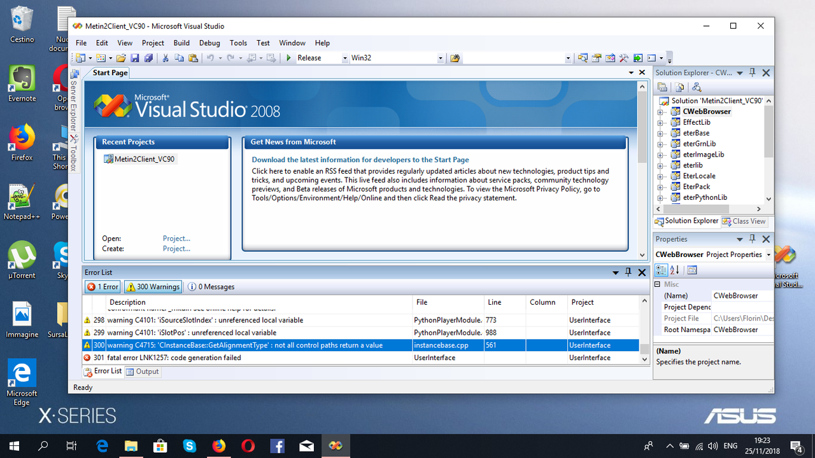Viewport: 815px width, 458px height.
Task: Open Server Explorer icon on left sidebar
Action: tap(74, 74)
